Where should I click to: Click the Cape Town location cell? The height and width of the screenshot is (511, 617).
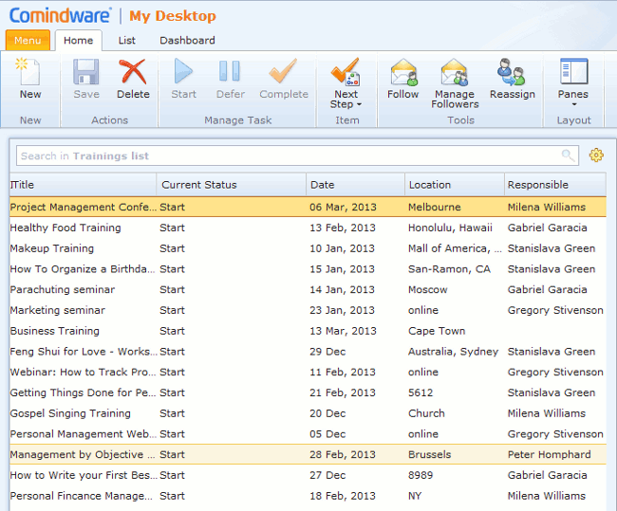pyautogui.click(x=437, y=331)
